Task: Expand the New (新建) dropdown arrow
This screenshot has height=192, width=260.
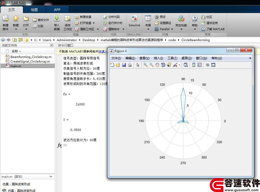Action: (x=16, y=29)
